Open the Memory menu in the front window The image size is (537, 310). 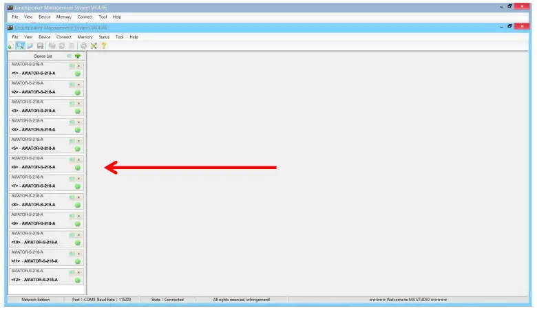(85, 37)
